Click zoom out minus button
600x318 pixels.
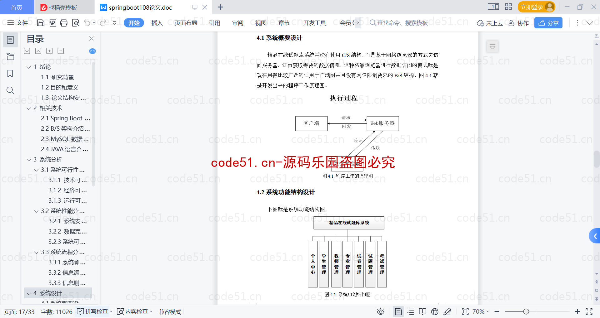[497, 311]
